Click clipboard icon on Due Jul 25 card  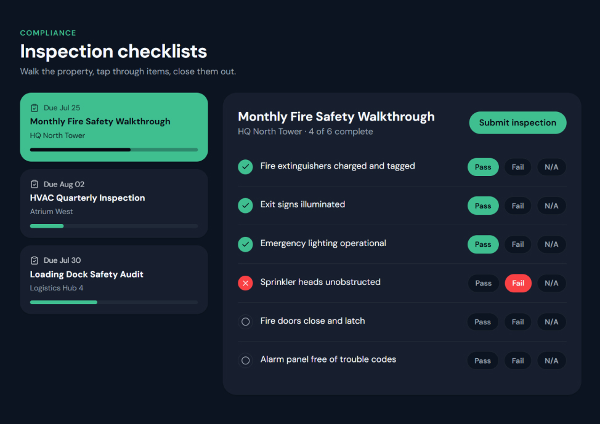(34, 108)
